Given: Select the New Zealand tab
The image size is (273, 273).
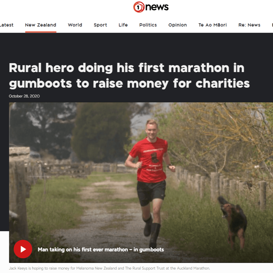Looking at the screenshot, I should tap(41, 25).
